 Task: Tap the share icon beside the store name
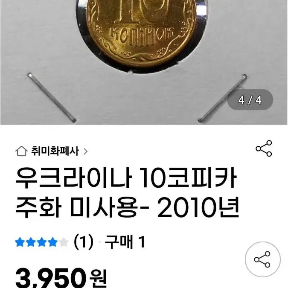coord(264,148)
